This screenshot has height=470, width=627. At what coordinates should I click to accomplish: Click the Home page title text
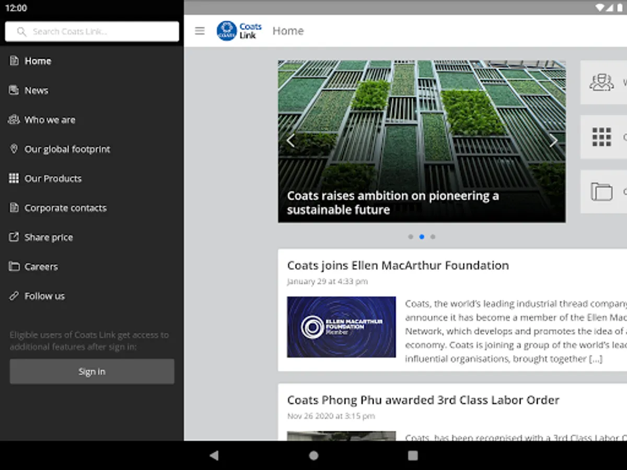288,31
